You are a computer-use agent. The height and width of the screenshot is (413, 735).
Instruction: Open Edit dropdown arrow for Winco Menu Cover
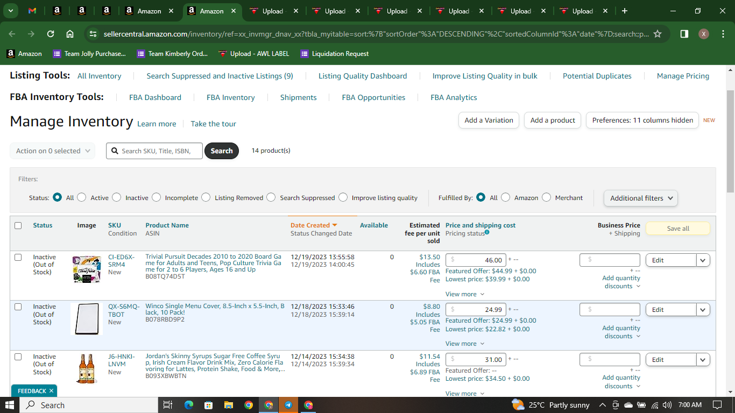pos(703,310)
